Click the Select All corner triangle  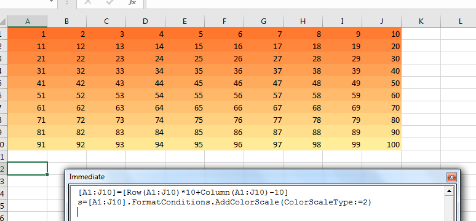click(2, 21)
